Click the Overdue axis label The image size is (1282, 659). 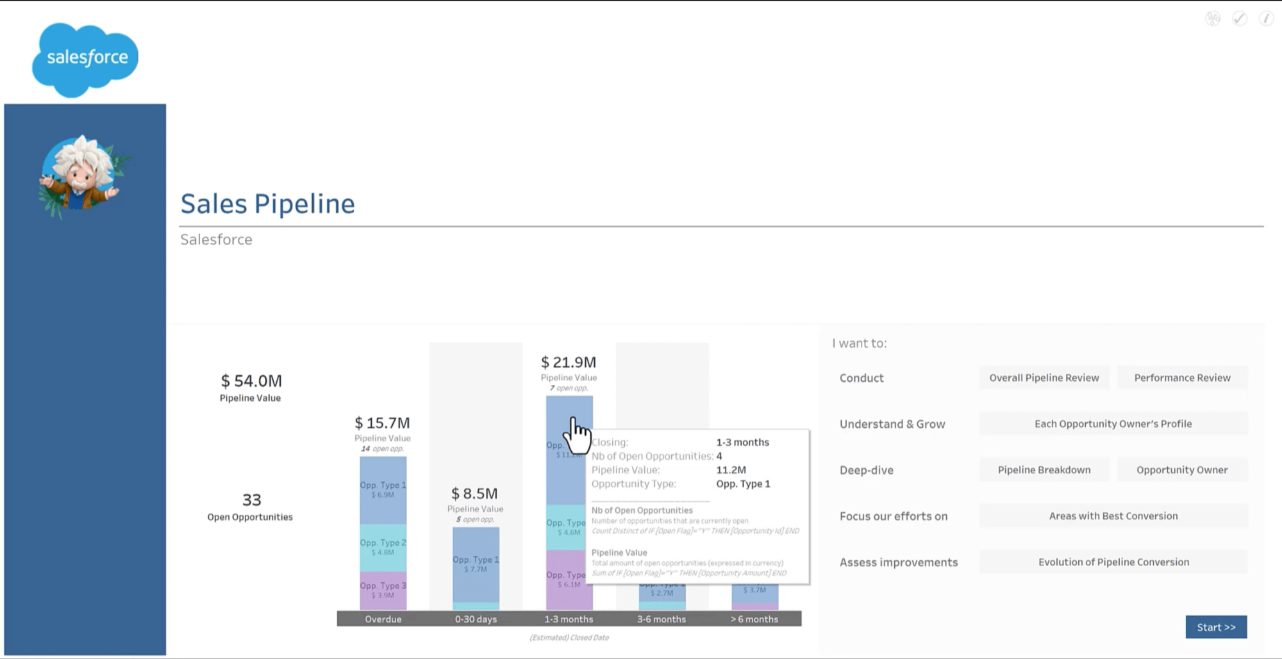(383, 619)
